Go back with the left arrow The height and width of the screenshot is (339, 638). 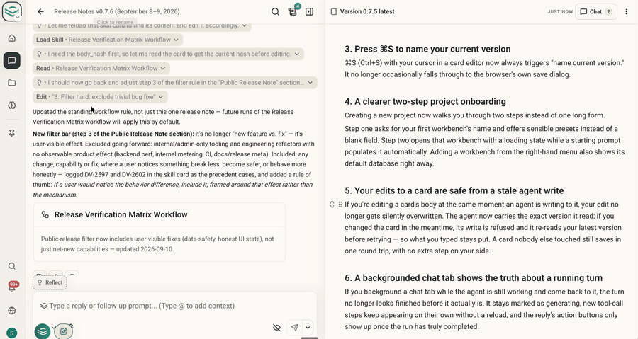(40, 11)
